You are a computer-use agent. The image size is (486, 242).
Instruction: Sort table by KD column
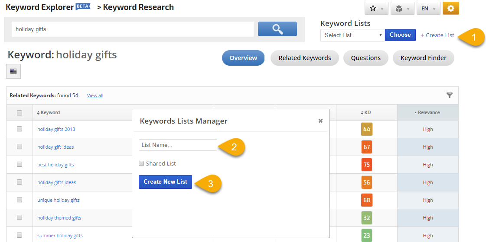point(367,112)
